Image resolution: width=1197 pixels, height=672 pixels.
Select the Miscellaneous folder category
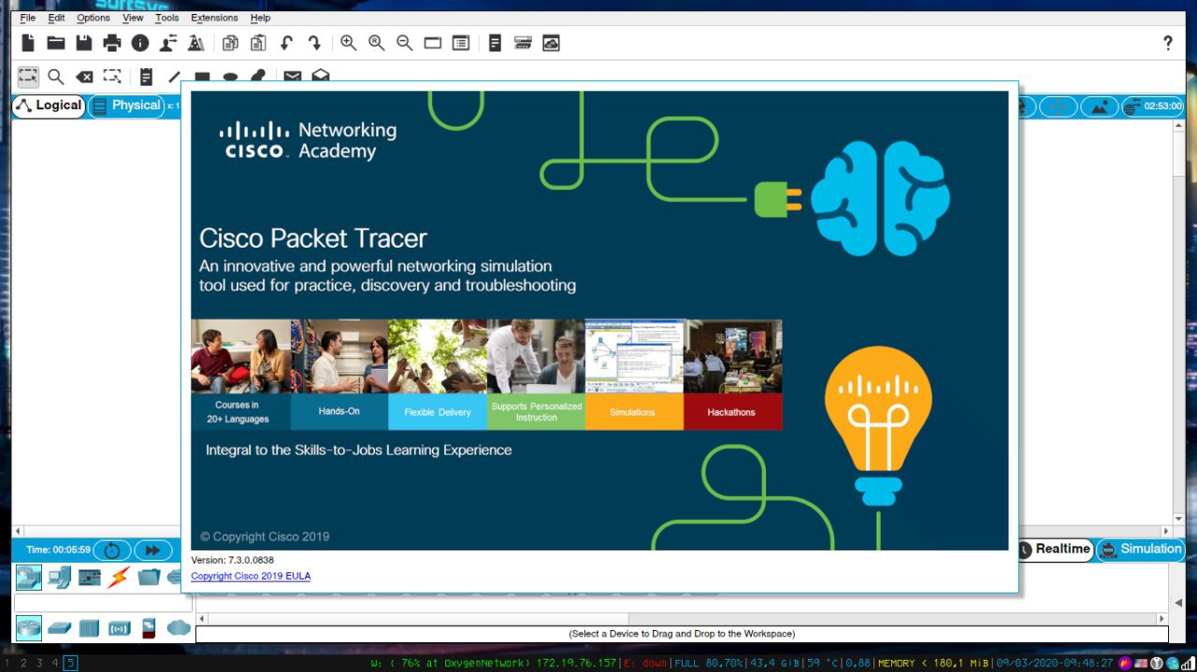[149, 578]
